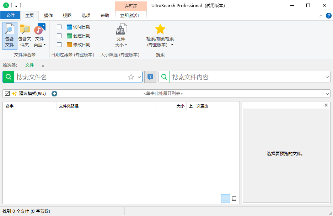Open the blue help question mark
The height and width of the screenshot is (216, 333).
coord(328,16)
